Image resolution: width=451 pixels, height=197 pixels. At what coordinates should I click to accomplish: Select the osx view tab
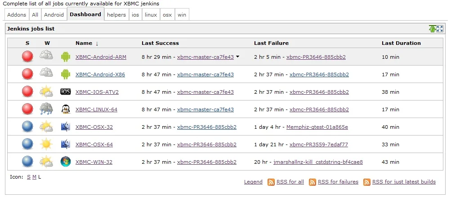pos(167,15)
